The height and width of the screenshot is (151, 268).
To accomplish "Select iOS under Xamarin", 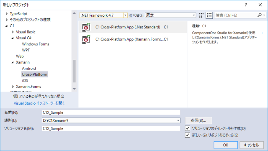I will point(25,80).
